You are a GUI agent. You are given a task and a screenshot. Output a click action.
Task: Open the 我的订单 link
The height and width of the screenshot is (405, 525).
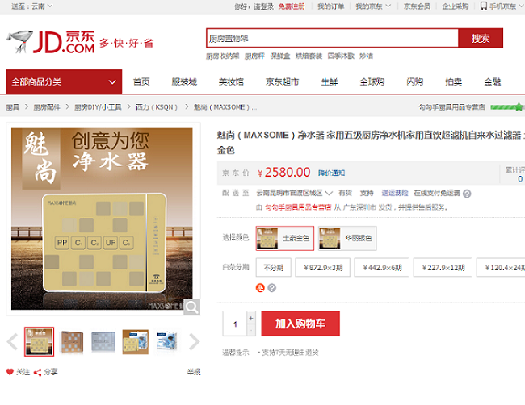[x=331, y=6]
